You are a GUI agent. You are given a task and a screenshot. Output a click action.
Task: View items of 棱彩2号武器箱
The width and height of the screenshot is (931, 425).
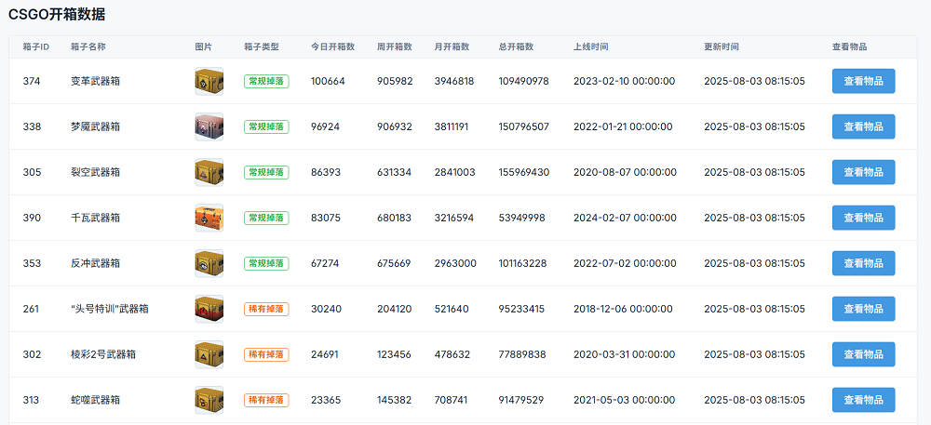pyautogui.click(x=863, y=354)
